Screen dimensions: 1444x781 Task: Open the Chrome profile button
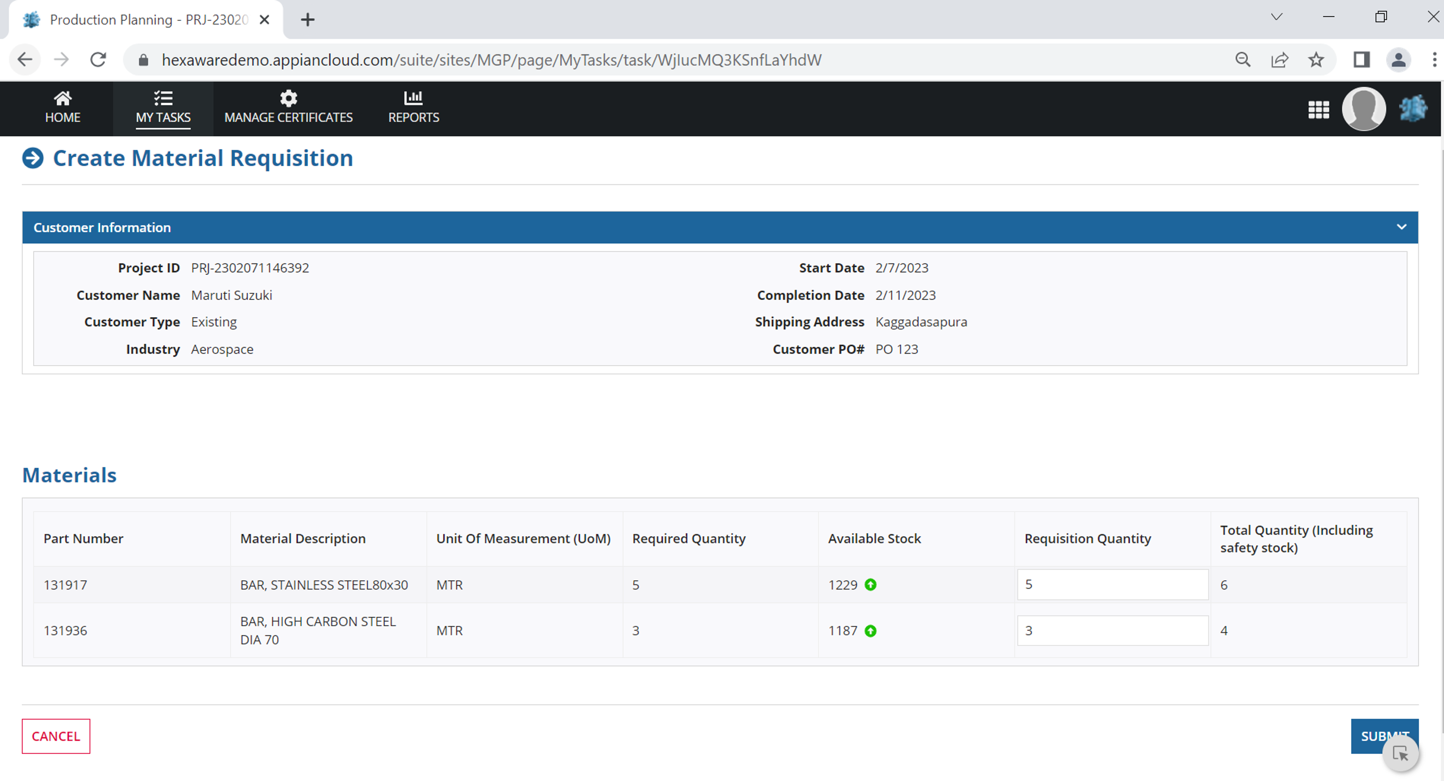point(1398,59)
